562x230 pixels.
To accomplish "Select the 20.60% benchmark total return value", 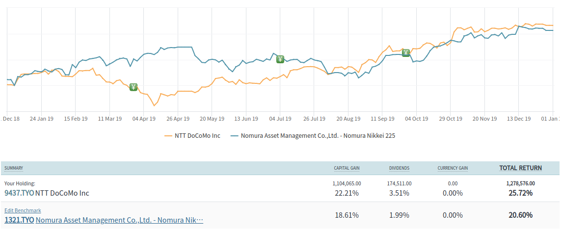I will coord(520,215).
